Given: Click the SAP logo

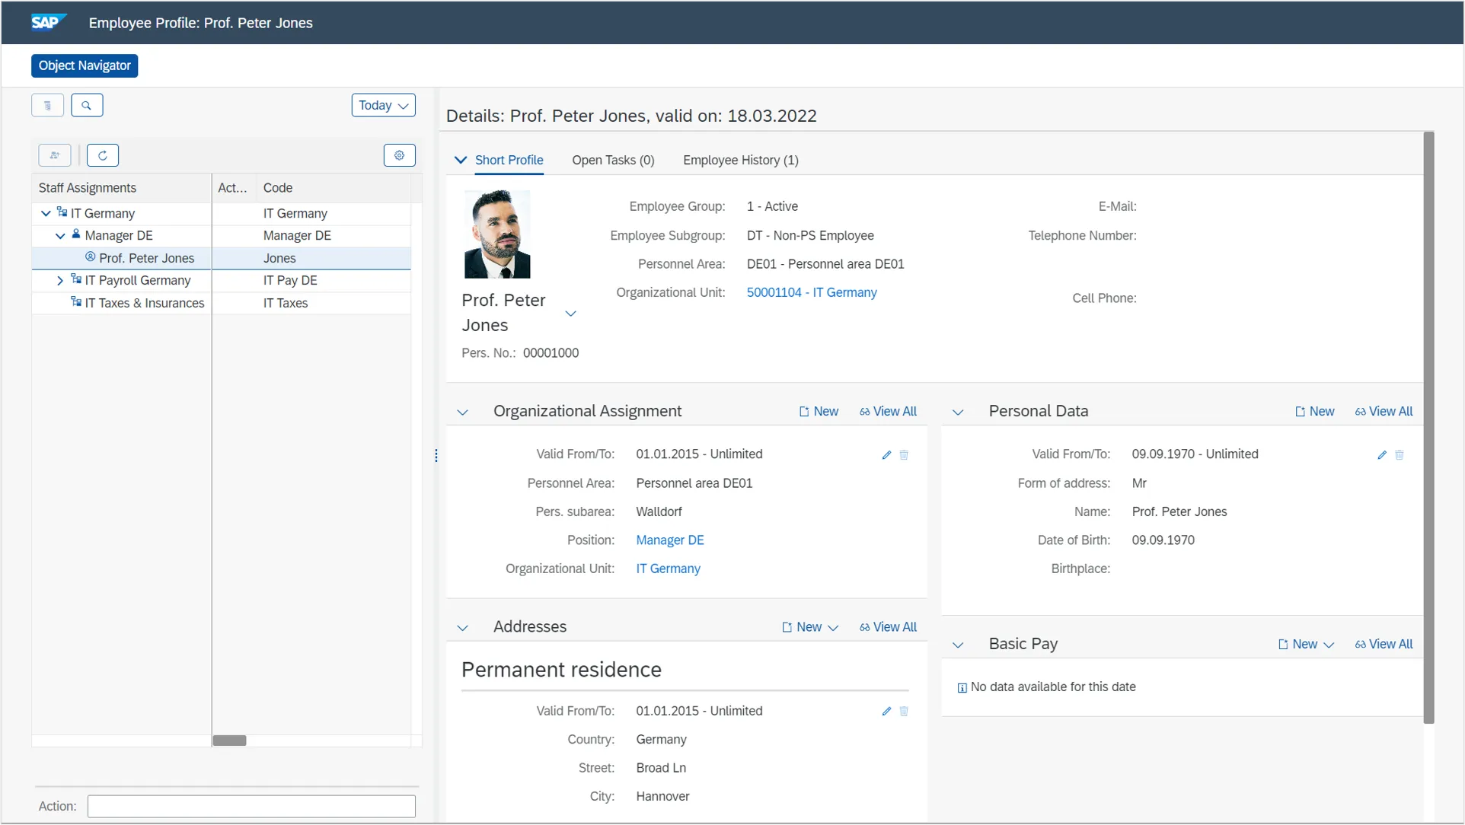Looking at the screenshot, I should pyautogui.click(x=46, y=22).
